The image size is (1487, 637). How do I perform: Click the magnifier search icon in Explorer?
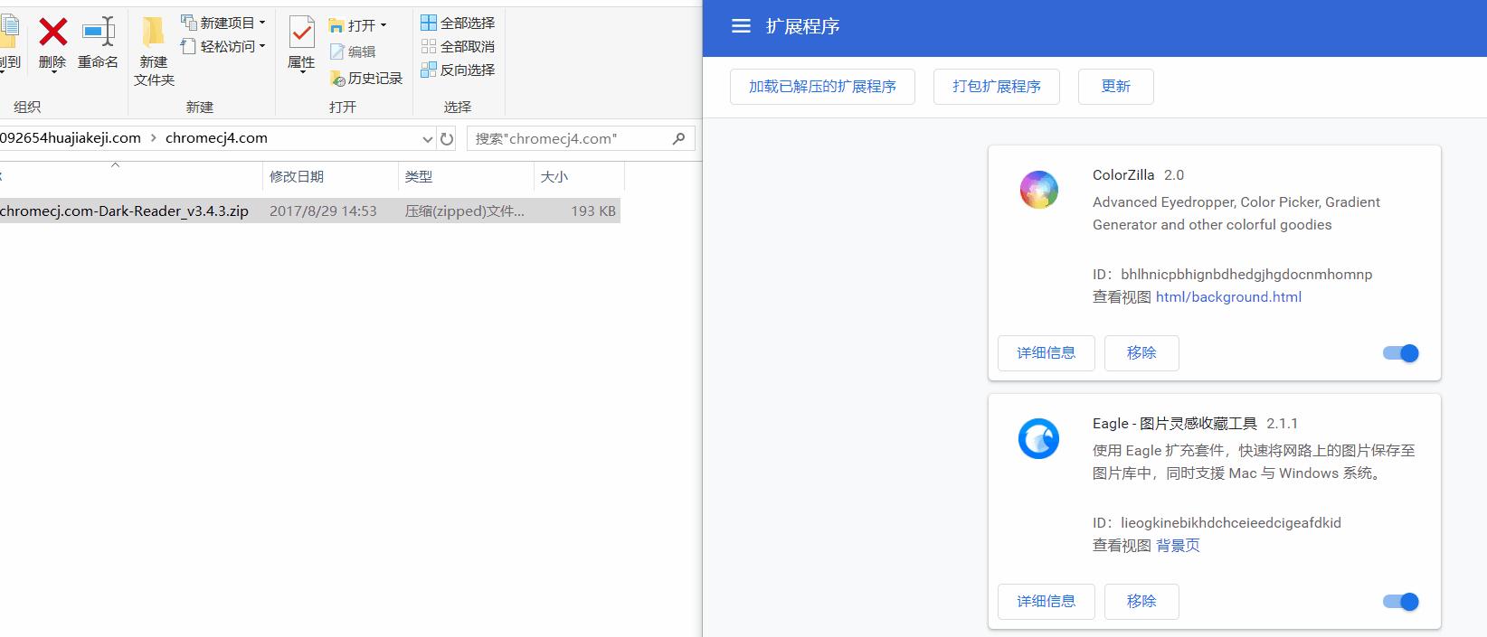pyautogui.click(x=679, y=138)
